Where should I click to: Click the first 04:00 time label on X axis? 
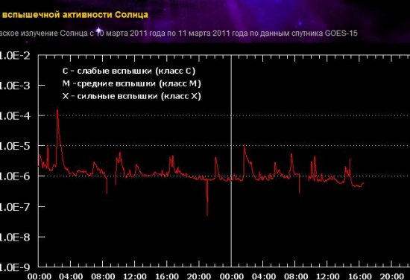tap(71, 276)
